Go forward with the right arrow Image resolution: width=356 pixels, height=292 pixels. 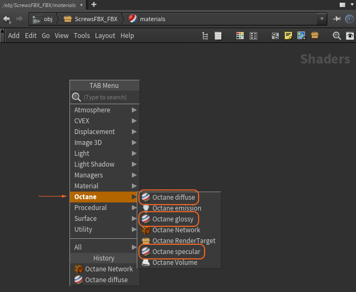click(x=20, y=19)
